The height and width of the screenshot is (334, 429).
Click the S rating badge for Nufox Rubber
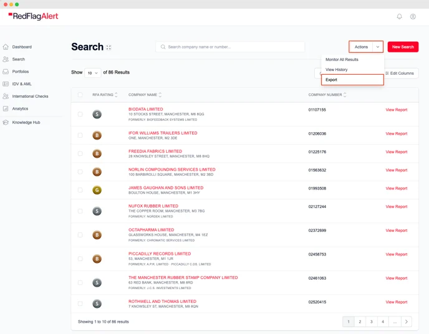pyautogui.click(x=97, y=211)
